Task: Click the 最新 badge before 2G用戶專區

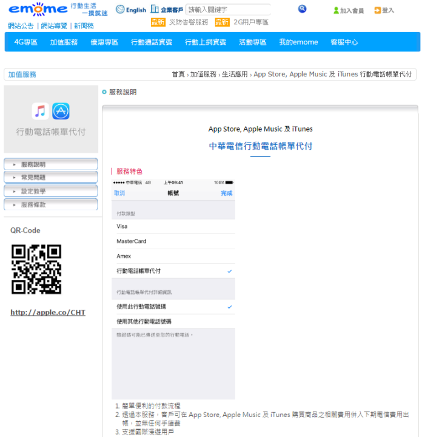Action: coord(222,22)
